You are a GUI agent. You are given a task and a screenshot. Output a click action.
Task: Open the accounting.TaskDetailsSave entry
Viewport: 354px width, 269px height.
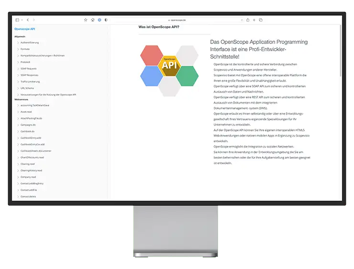(35, 105)
